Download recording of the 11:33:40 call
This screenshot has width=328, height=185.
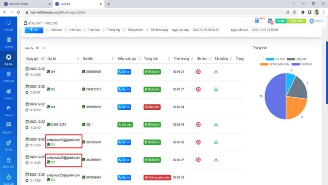(x=216, y=125)
